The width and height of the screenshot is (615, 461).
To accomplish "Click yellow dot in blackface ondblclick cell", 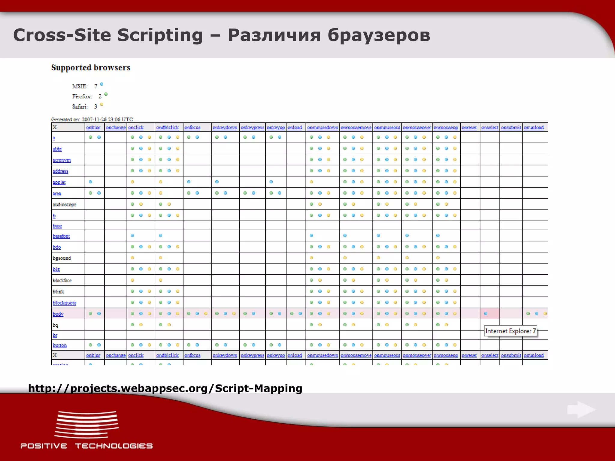I will coord(161,280).
